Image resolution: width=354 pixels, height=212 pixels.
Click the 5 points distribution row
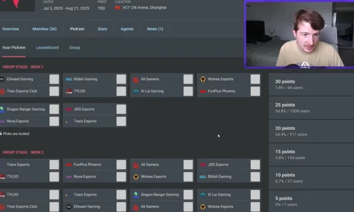(x=311, y=201)
